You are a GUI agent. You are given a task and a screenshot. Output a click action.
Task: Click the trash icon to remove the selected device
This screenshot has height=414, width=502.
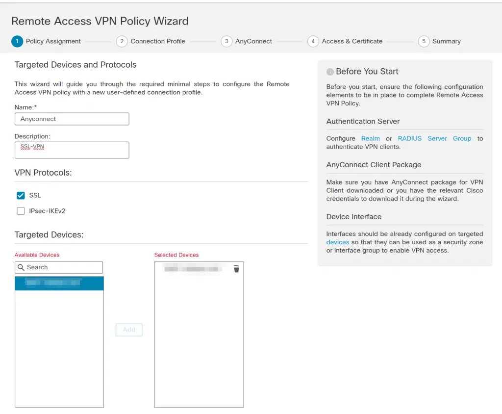(x=236, y=269)
